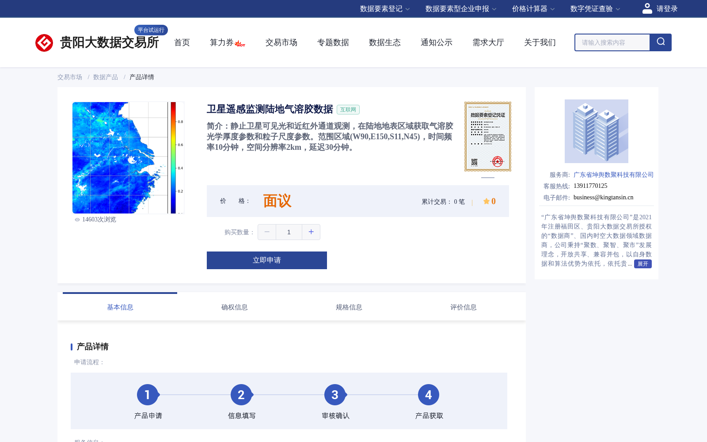Screen dimensions: 707x442
Task: Click the 平台试运行 badge
Action: coord(151,30)
